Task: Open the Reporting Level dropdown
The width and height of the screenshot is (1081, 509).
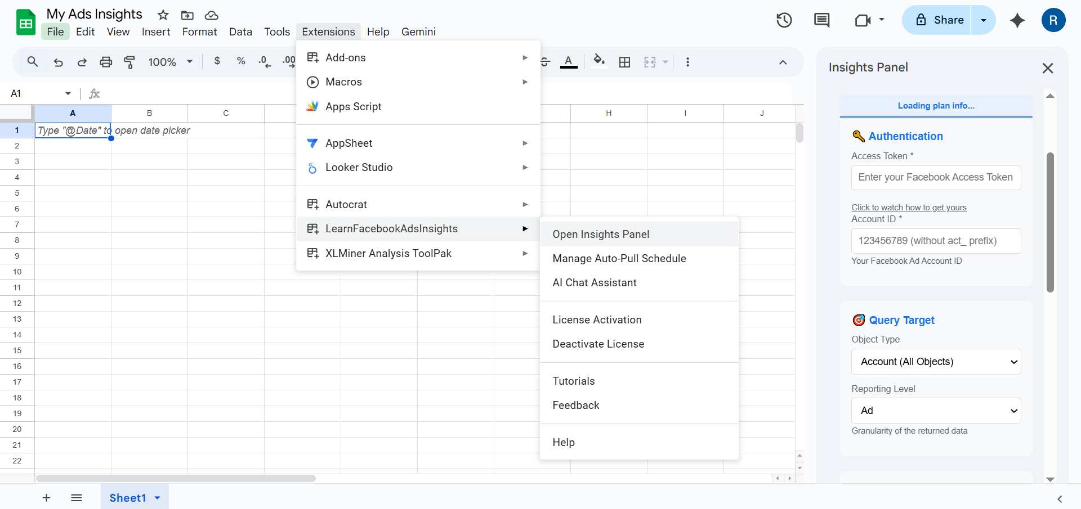Action: tap(936, 411)
